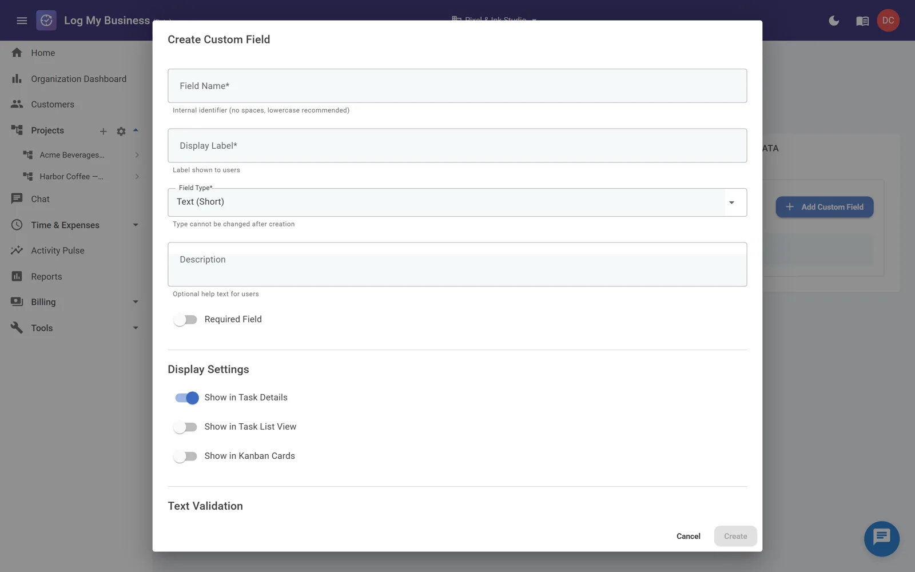Viewport: 915px width, 572px height.
Task: Open the Harbor Coffee project
Action: [71, 177]
